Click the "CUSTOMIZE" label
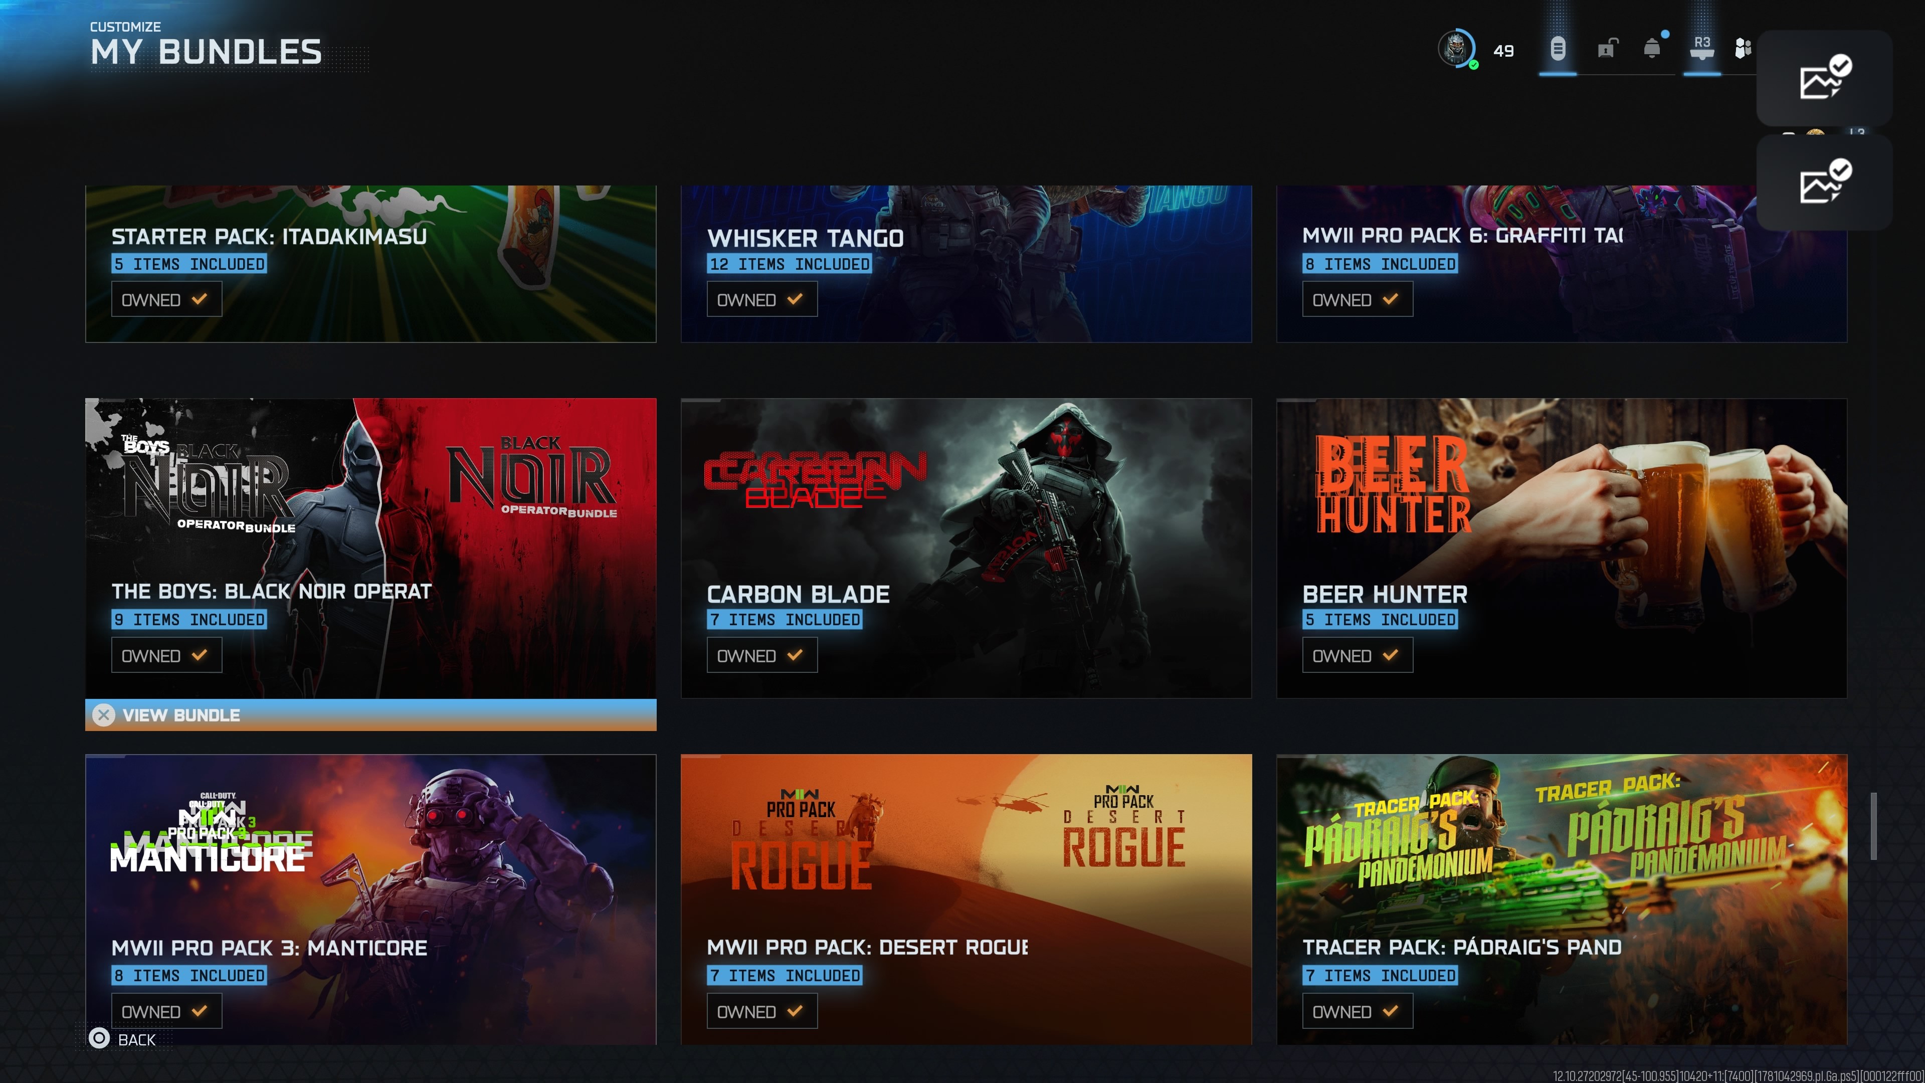Image resolution: width=1925 pixels, height=1083 pixels. coord(125,27)
